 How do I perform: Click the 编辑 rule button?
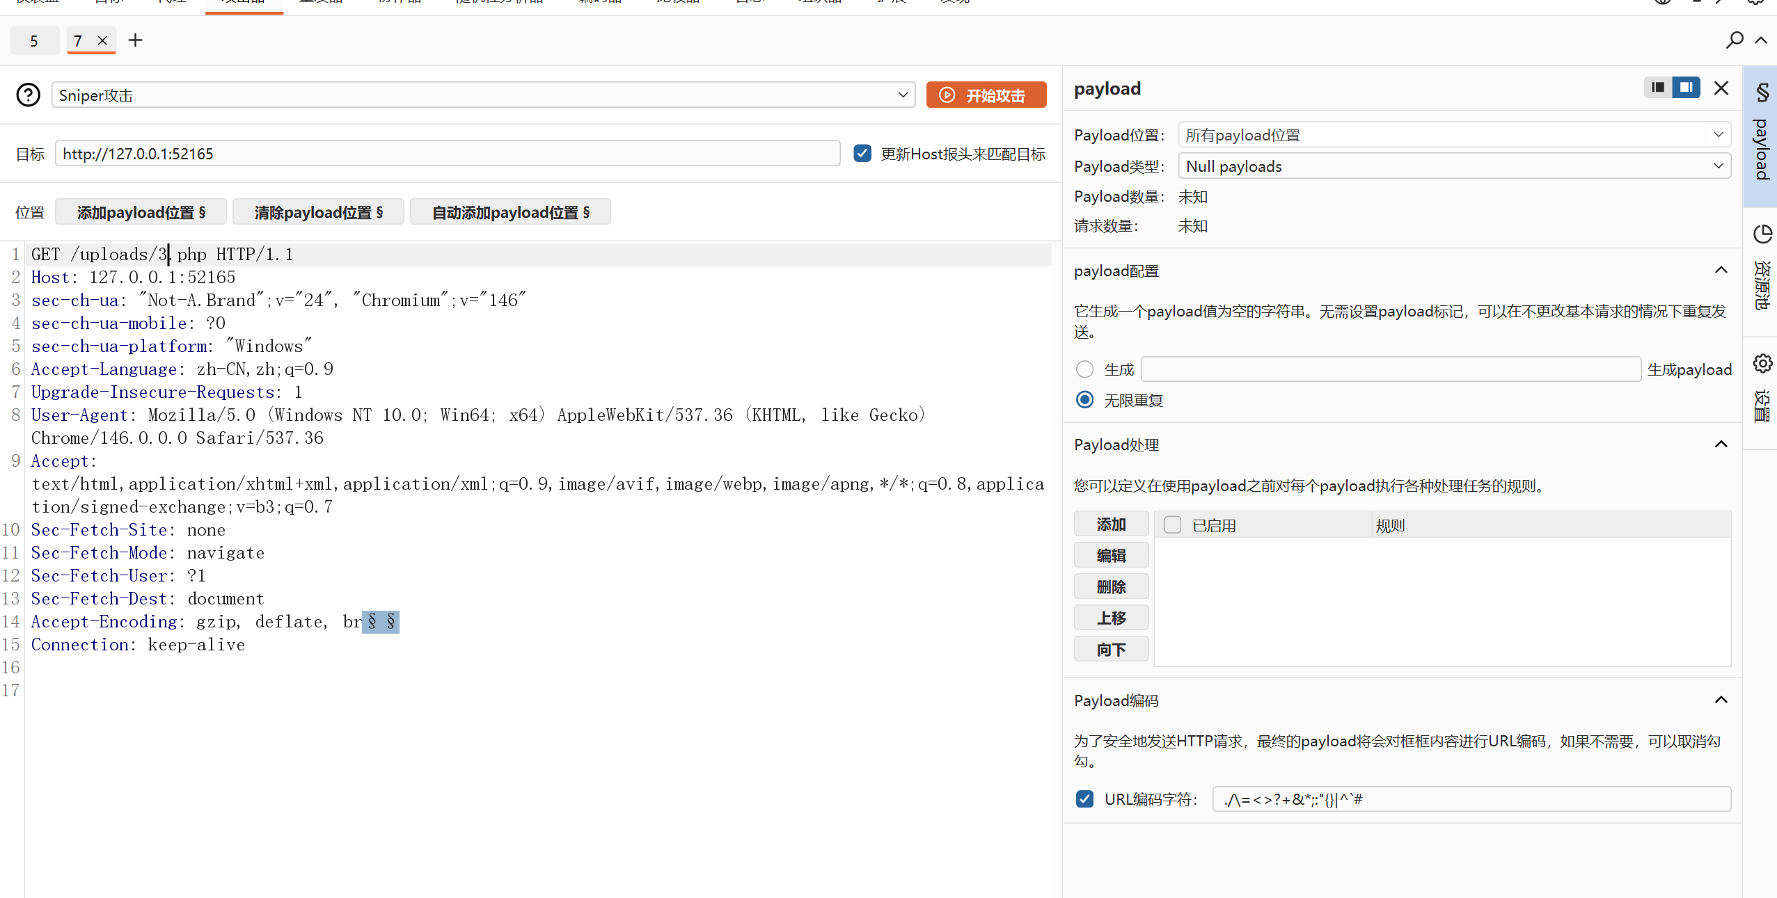coord(1111,556)
